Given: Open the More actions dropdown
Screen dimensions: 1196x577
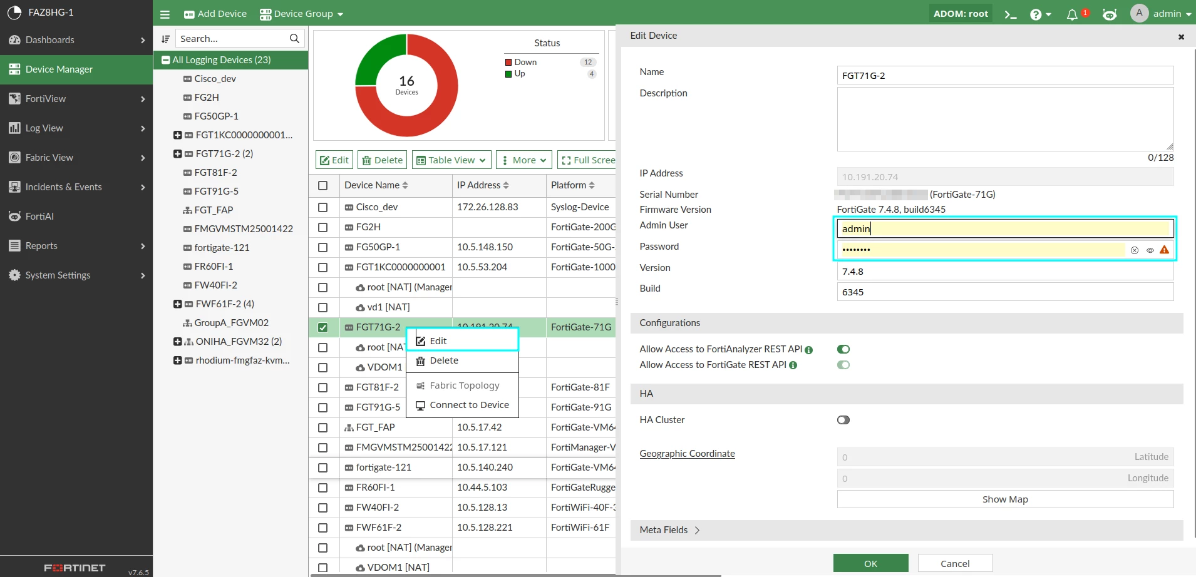Looking at the screenshot, I should (x=524, y=160).
